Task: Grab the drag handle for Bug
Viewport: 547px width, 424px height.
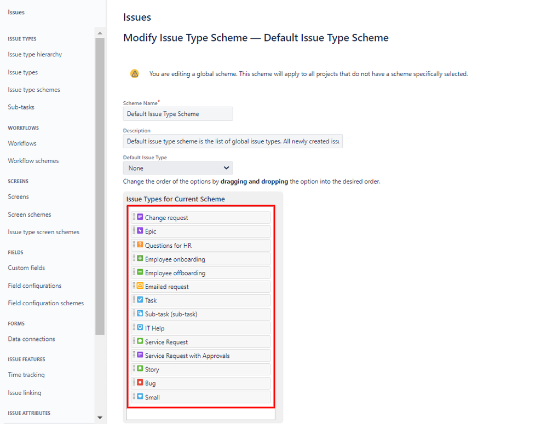Action: 134,382
